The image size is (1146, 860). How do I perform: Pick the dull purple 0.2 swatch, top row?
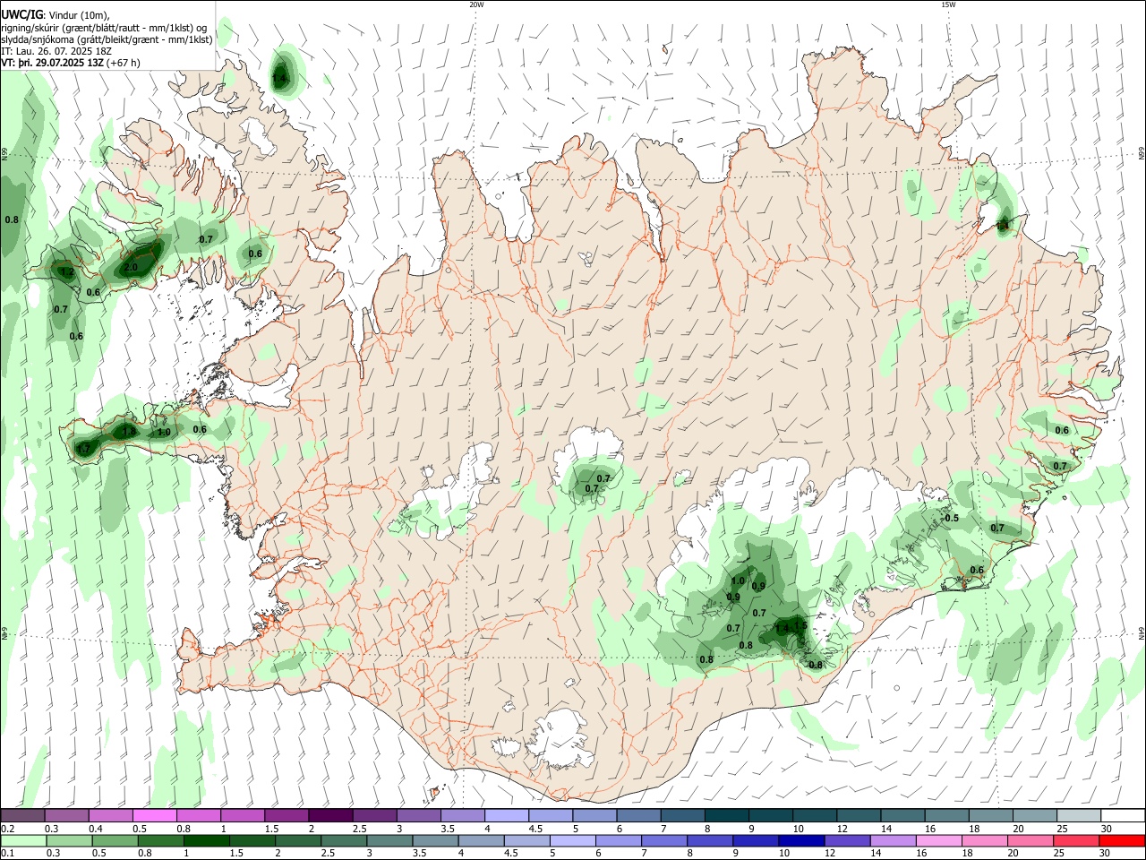click(x=22, y=815)
